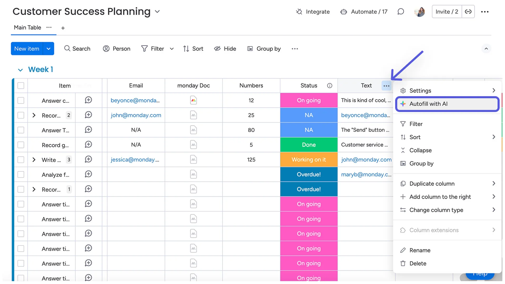The height and width of the screenshot is (284, 505).
Task: Click the copy link icon beside Invite
Action: [x=468, y=12]
